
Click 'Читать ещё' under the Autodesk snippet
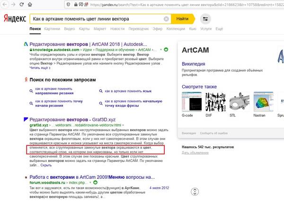click(x=40, y=68)
